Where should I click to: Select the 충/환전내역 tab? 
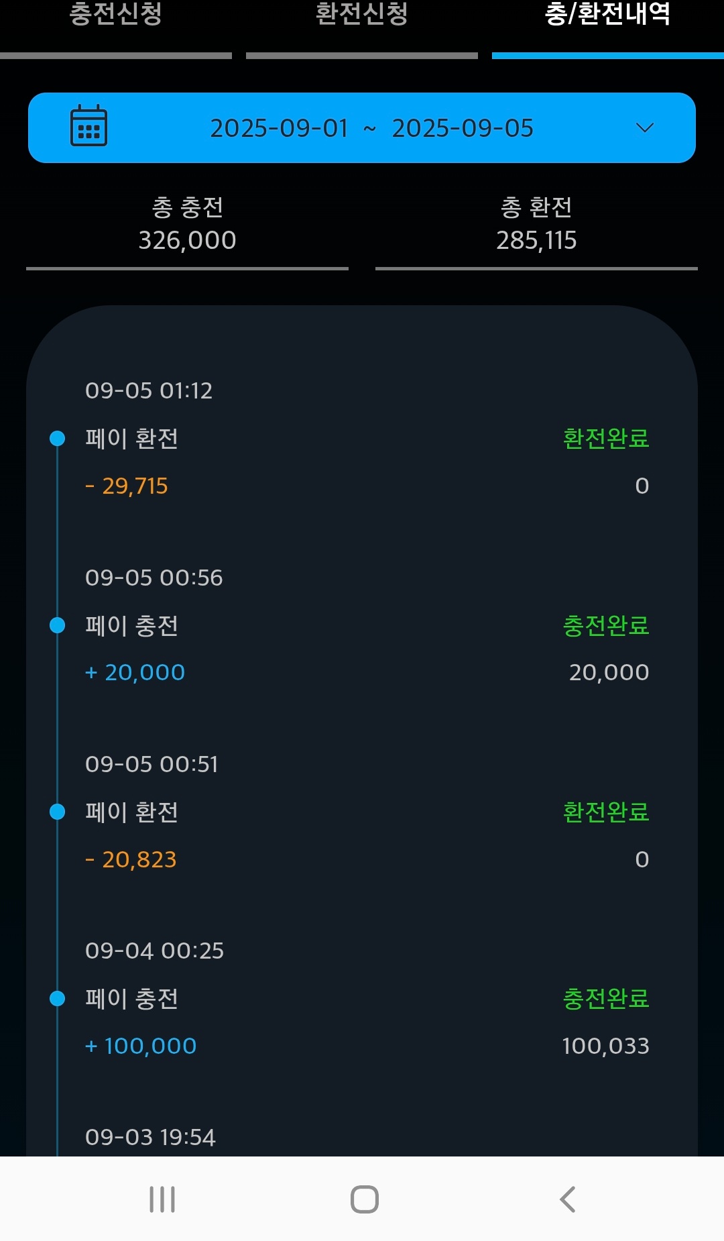607,15
